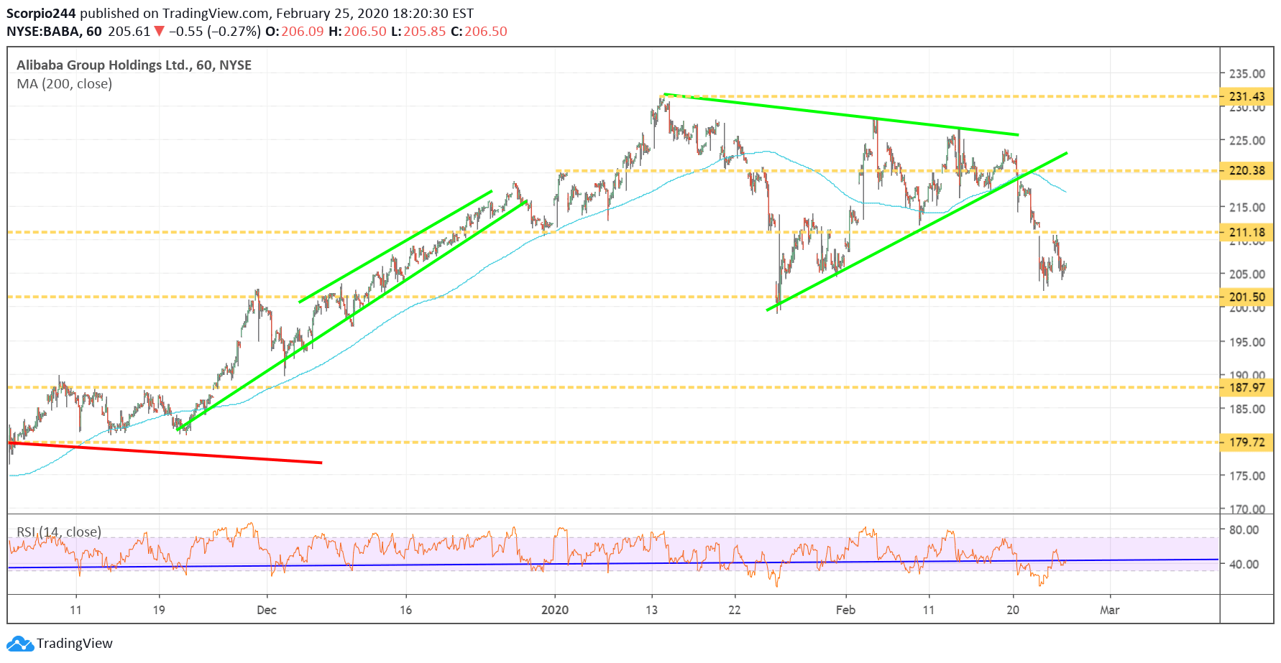Click the Scorpio244 author name

pos(41,13)
